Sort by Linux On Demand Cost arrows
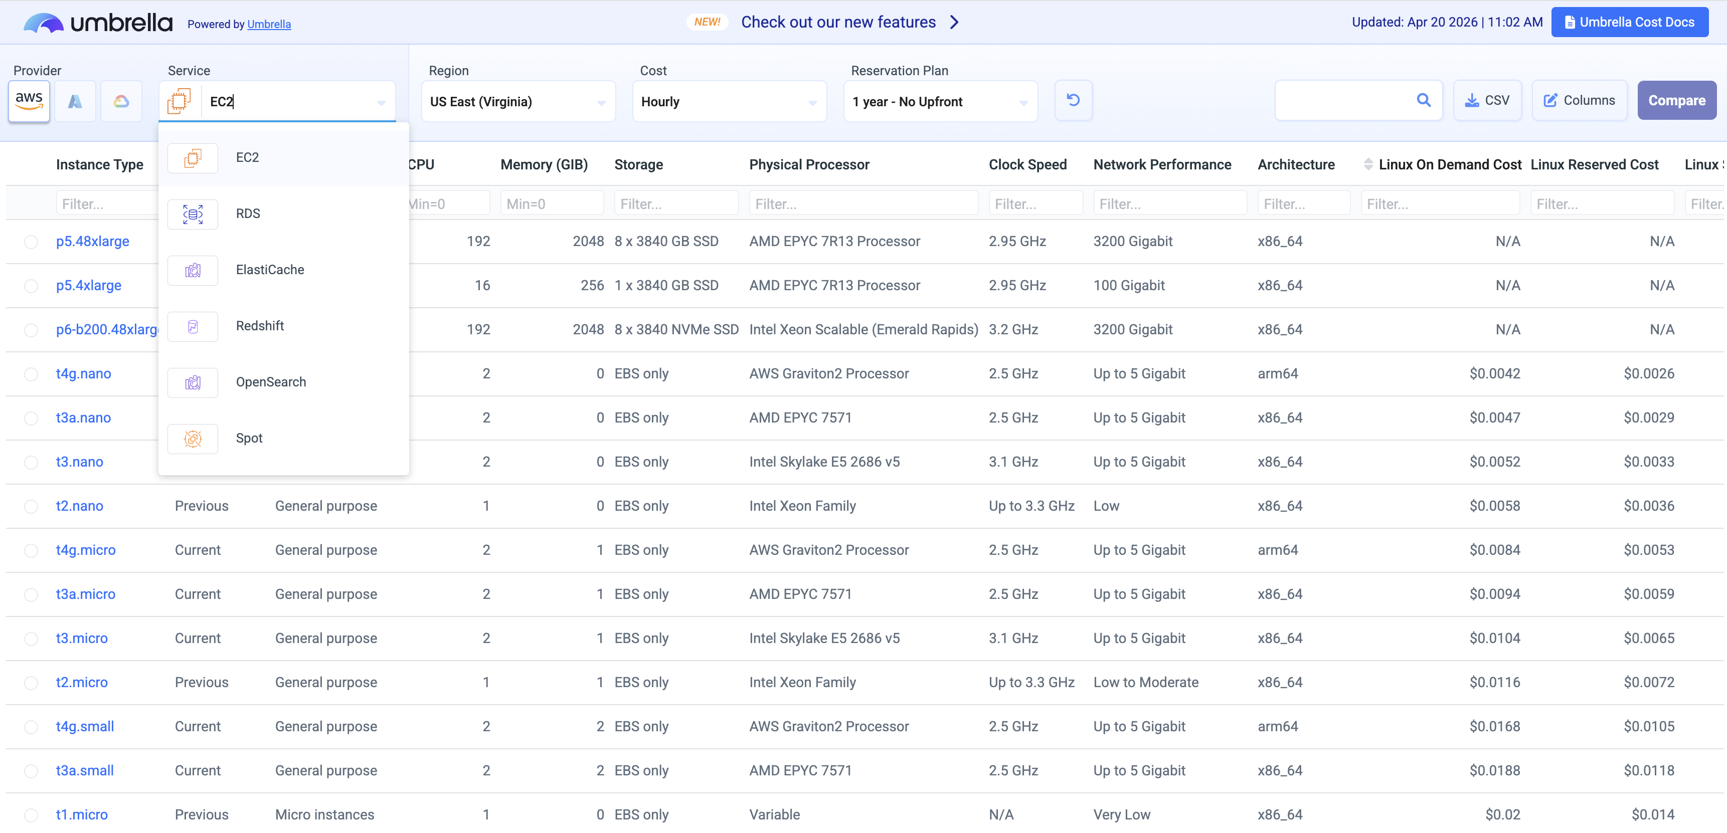 pos(1367,164)
